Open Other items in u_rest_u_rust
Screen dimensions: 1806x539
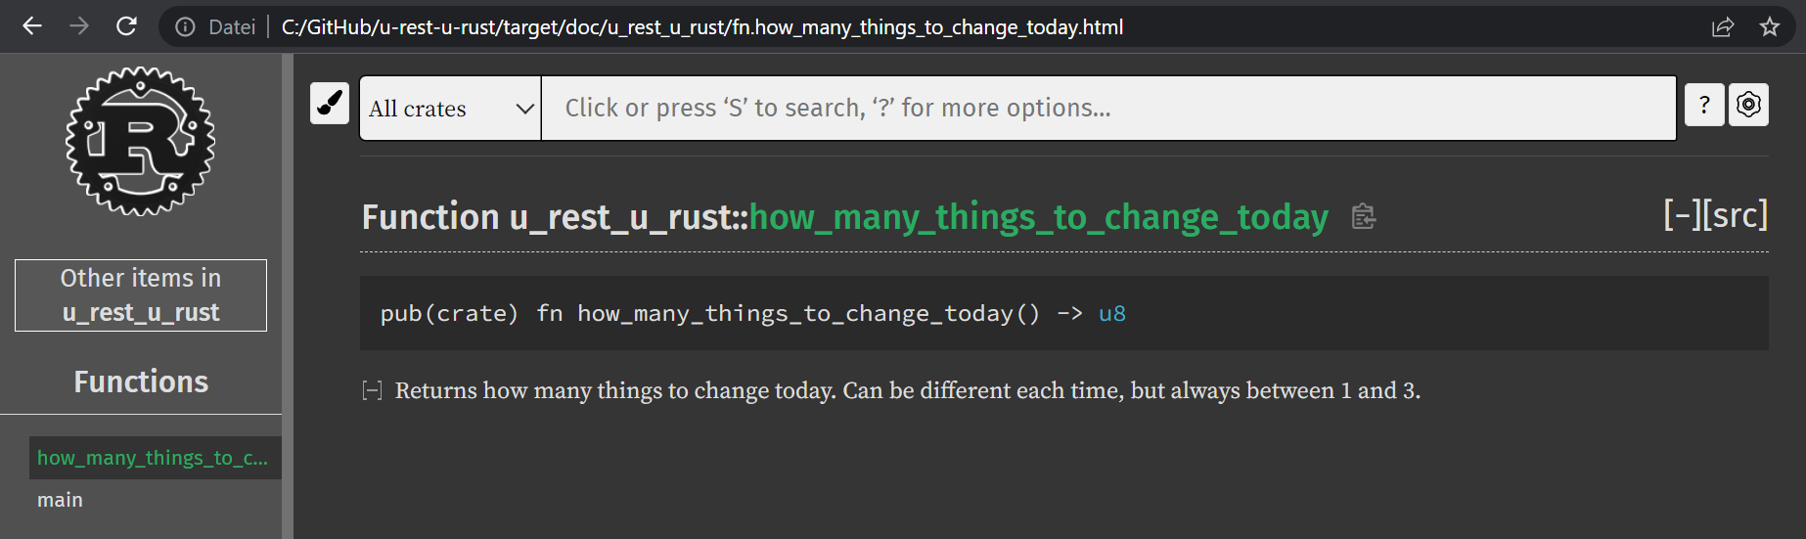(141, 295)
